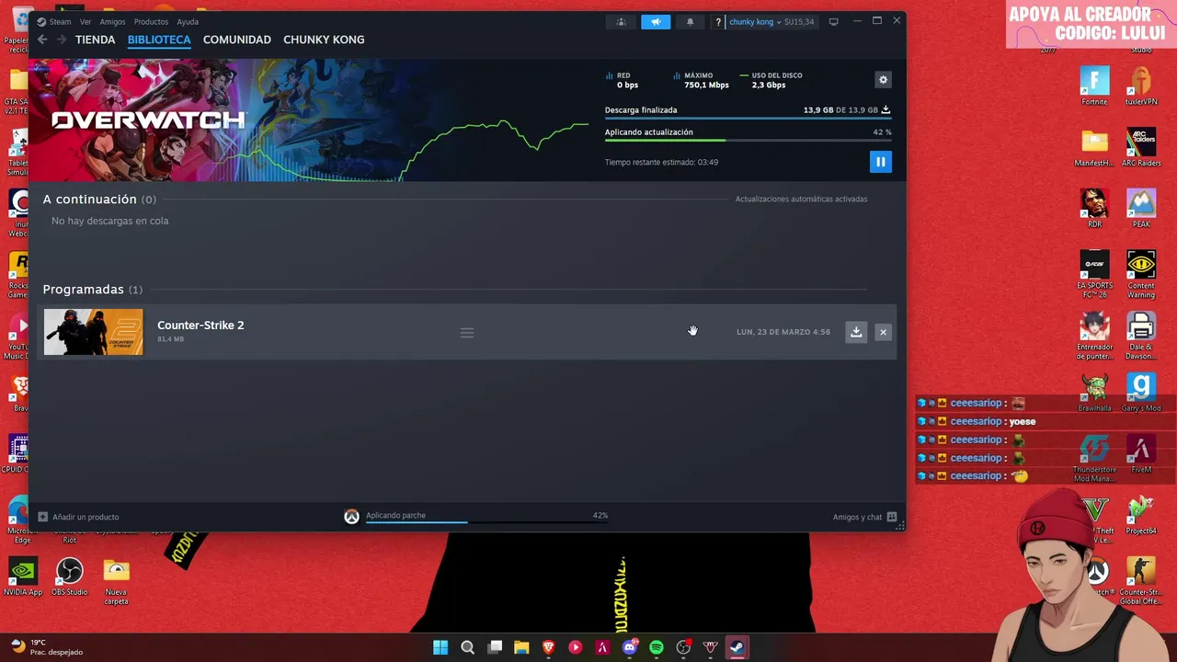
Task: Click the 'A continuación' section header
Action: click(99, 199)
